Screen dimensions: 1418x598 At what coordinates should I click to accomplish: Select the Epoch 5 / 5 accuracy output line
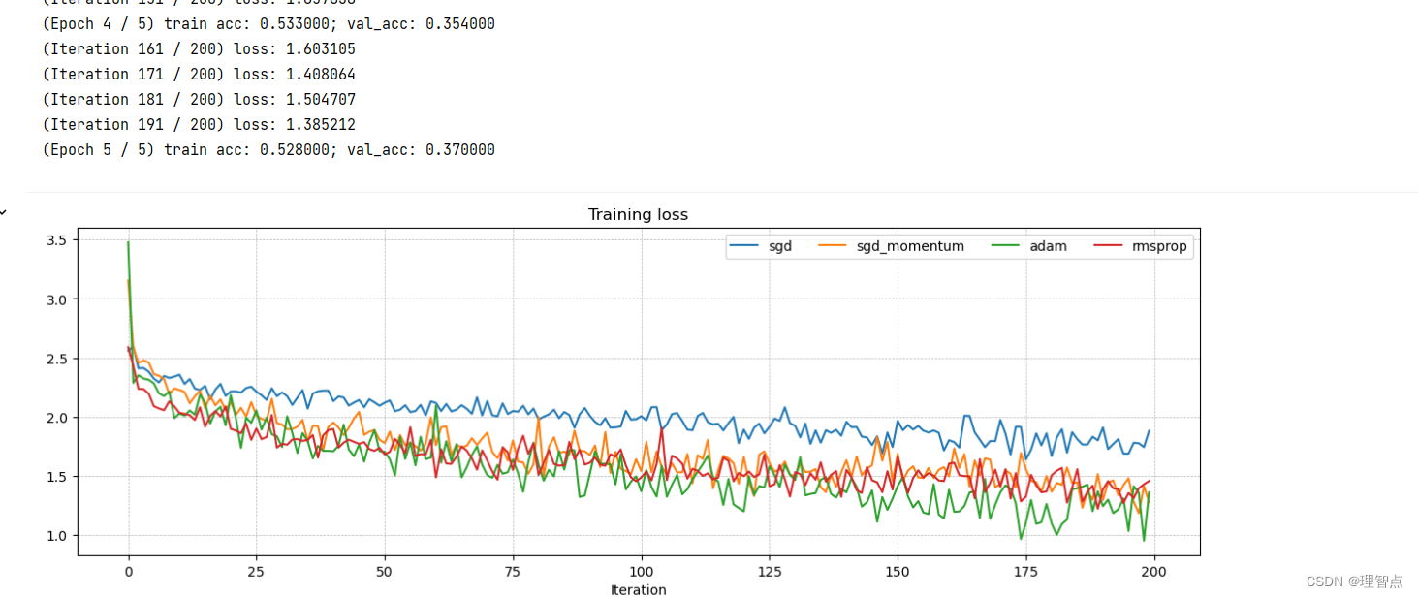[x=268, y=149]
